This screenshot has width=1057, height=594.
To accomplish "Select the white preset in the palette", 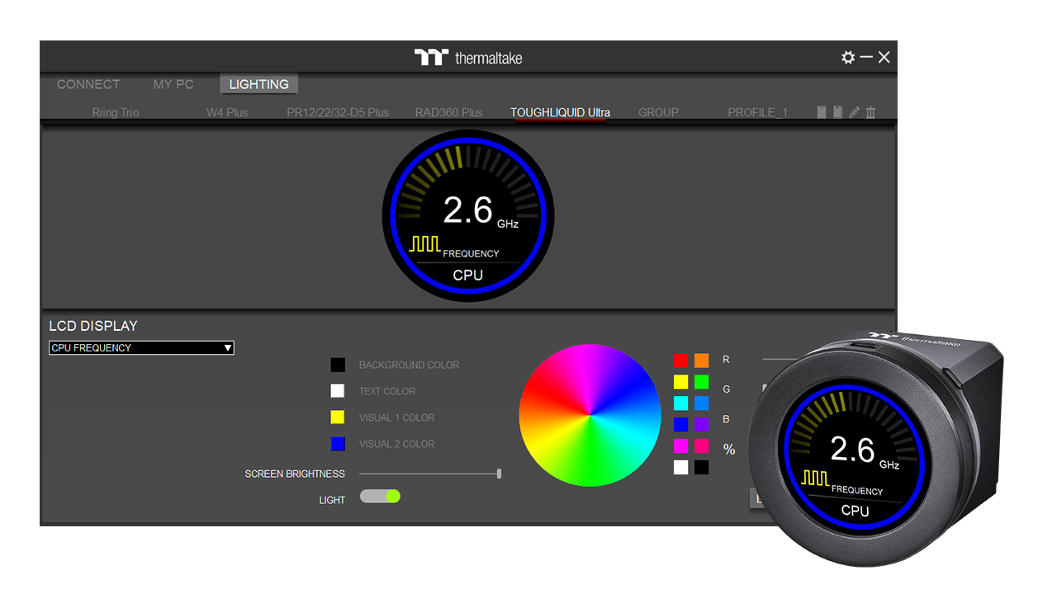I will click(x=680, y=467).
